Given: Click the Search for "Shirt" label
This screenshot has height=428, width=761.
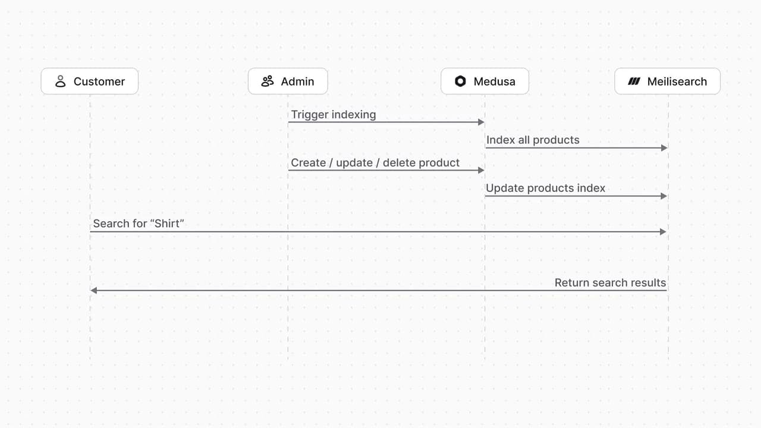Looking at the screenshot, I should pyautogui.click(x=139, y=224).
